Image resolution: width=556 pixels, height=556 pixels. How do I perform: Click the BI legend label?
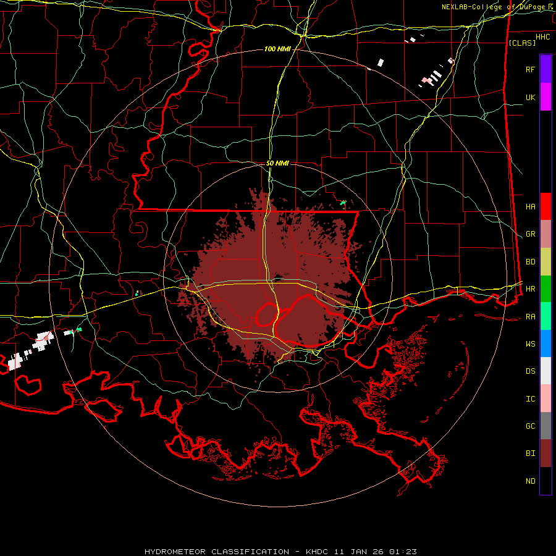click(530, 453)
